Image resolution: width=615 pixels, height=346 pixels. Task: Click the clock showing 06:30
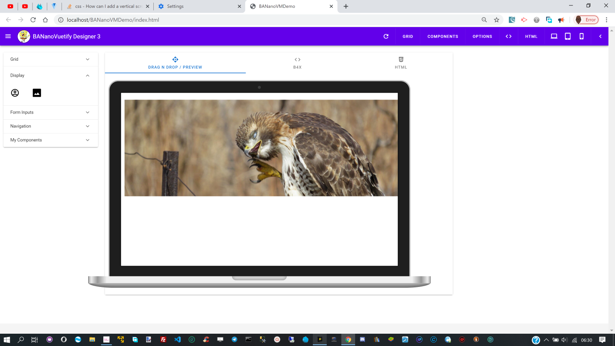tap(587, 340)
